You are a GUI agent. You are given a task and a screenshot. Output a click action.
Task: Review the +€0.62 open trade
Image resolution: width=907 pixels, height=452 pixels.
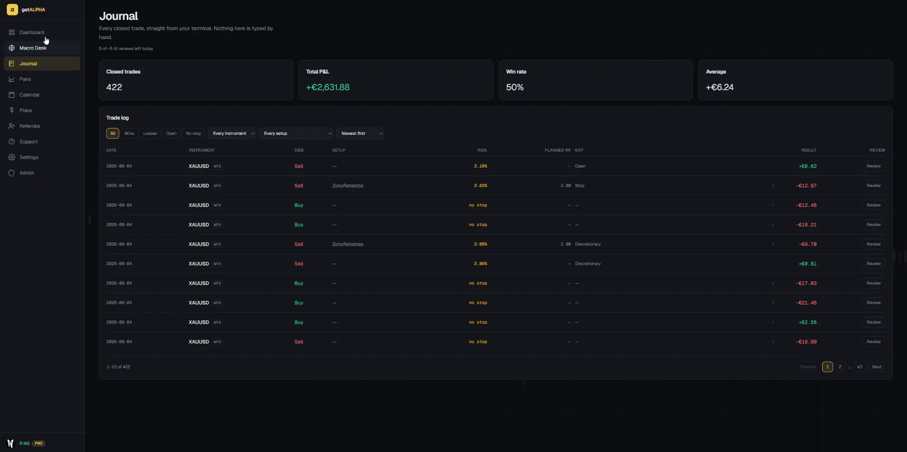pos(873,166)
